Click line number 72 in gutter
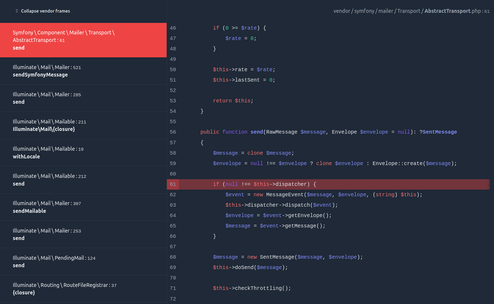The image size is (494, 304). 173,299
